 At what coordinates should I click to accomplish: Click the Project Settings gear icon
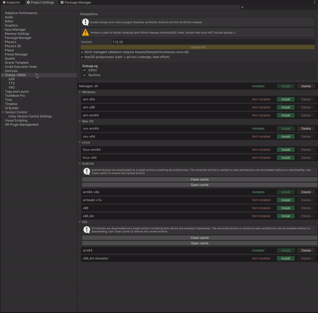pos(28,2)
